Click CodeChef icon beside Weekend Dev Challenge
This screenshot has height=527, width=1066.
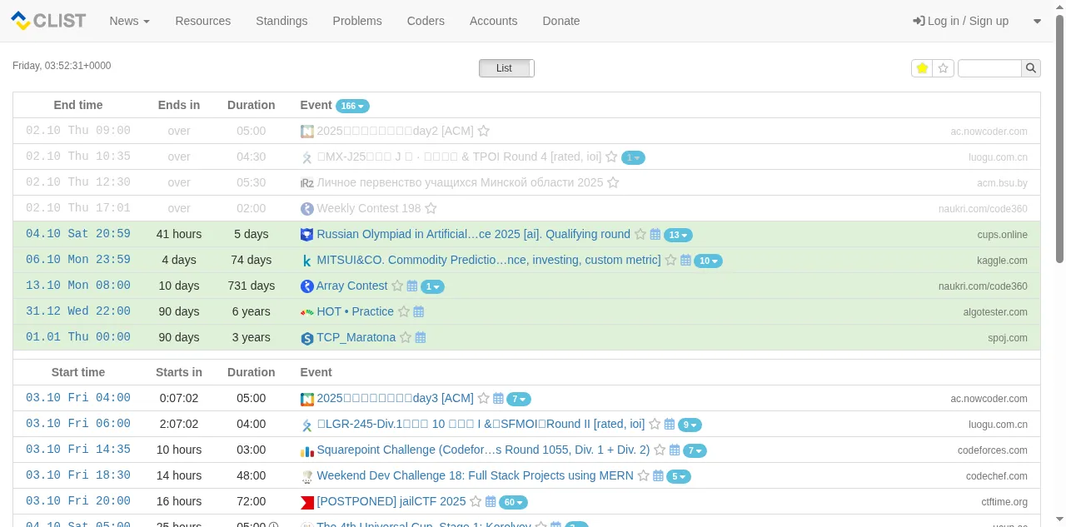click(x=307, y=476)
